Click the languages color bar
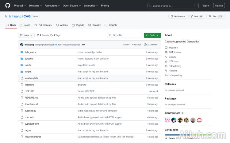230x143 pixels. click(x=184, y=134)
